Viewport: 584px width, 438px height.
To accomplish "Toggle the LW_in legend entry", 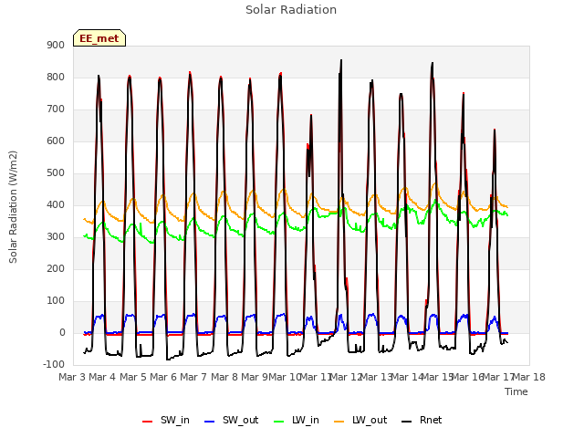I will [x=297, y=420].
